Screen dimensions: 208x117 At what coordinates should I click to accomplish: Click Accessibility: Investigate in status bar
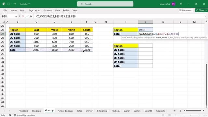tap(24, 115)
